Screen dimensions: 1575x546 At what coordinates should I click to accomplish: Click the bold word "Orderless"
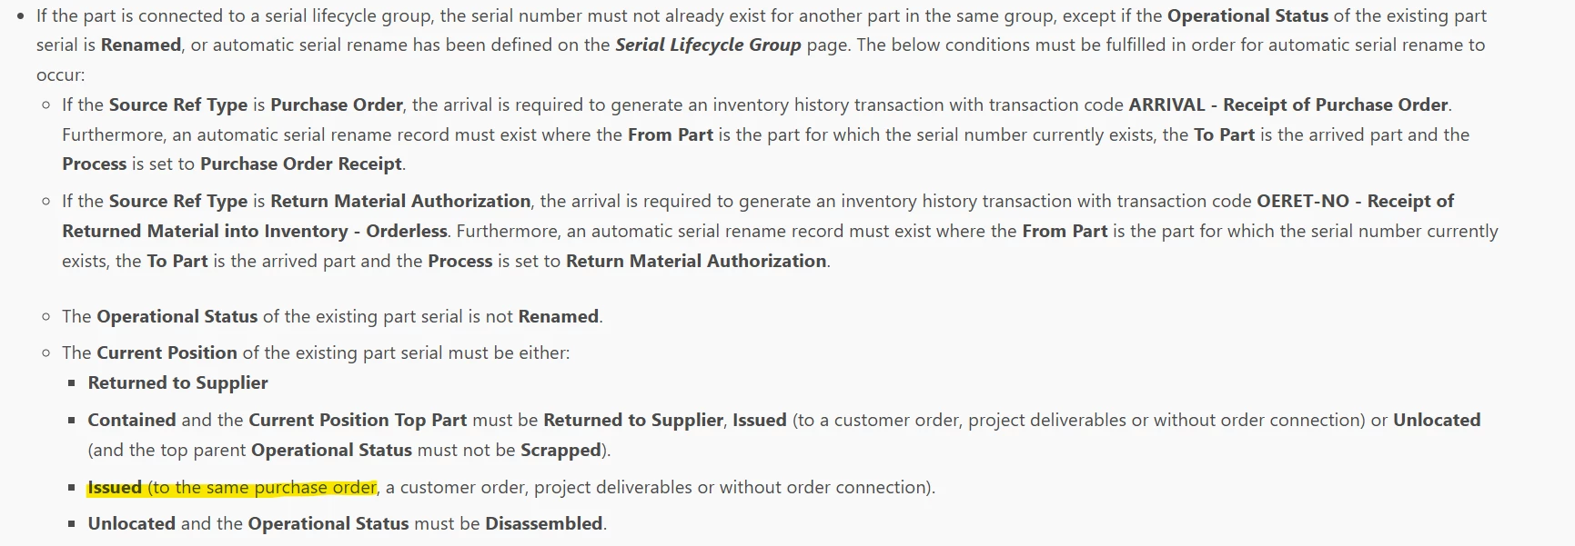coord(406,231)
